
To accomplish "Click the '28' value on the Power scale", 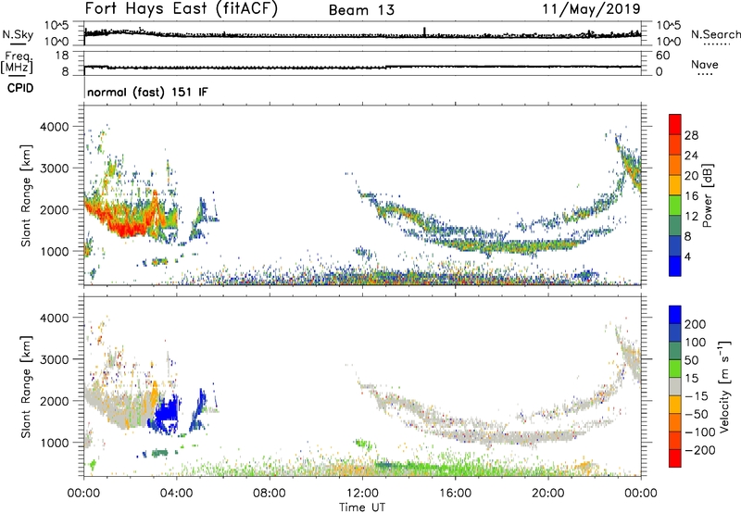I will point(691,135).
